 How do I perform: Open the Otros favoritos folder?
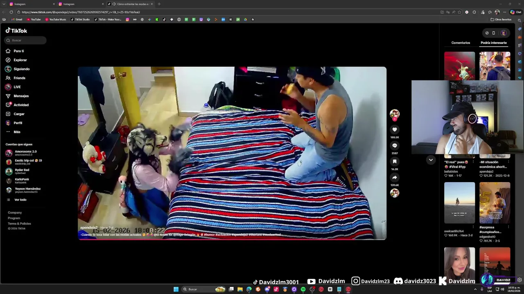click(501, 20)
